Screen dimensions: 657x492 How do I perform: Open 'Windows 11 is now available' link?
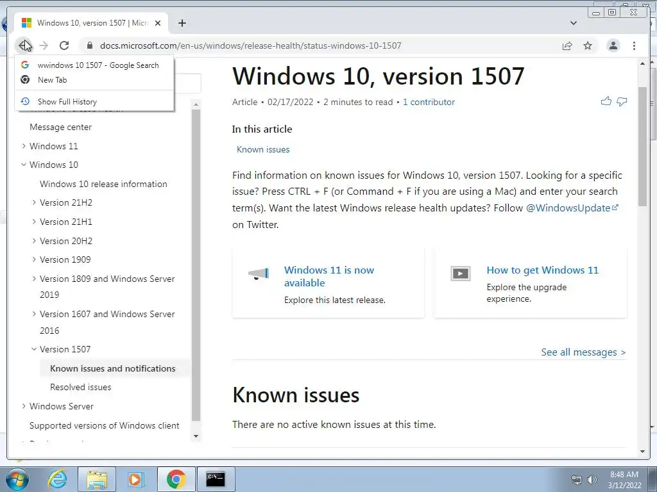pyautogui.click(x=329, y=277)
